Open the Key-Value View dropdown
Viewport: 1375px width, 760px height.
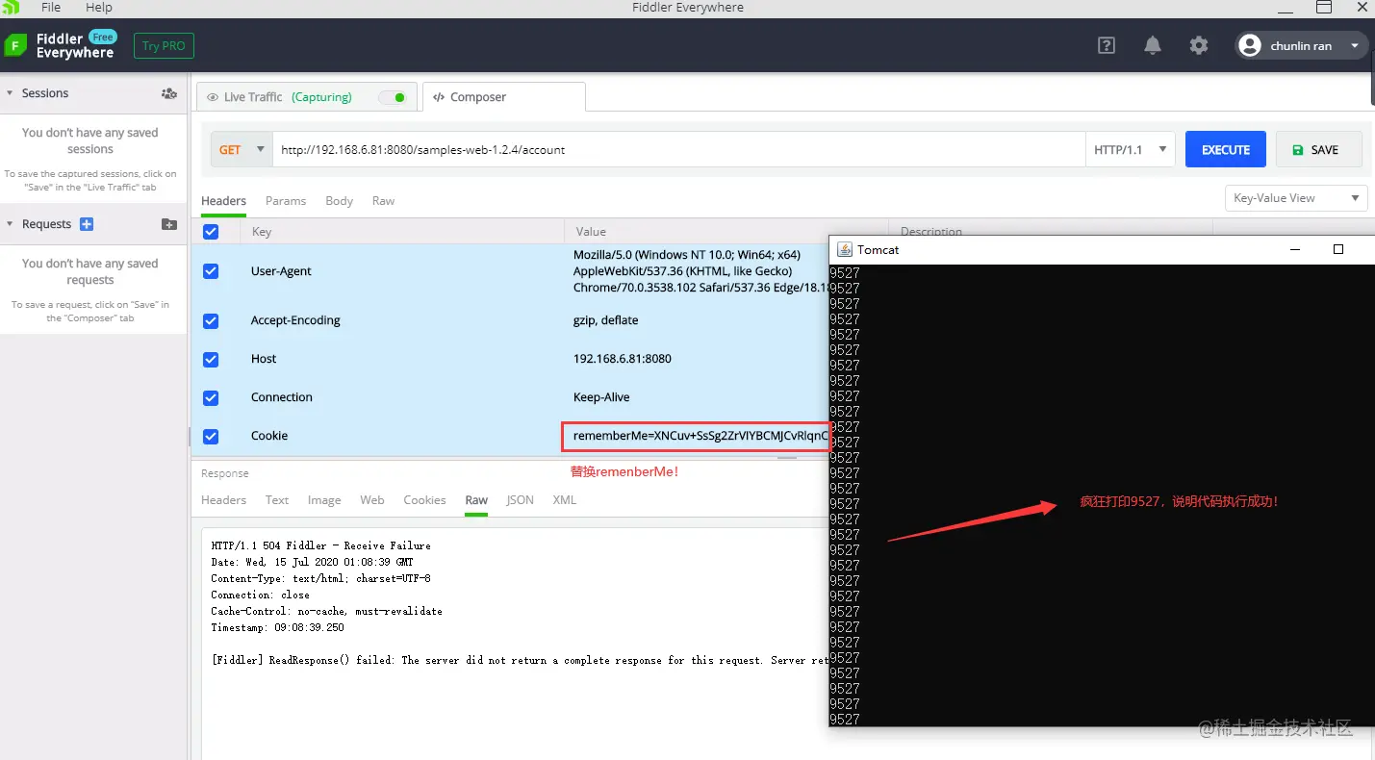coord(1296,198)
